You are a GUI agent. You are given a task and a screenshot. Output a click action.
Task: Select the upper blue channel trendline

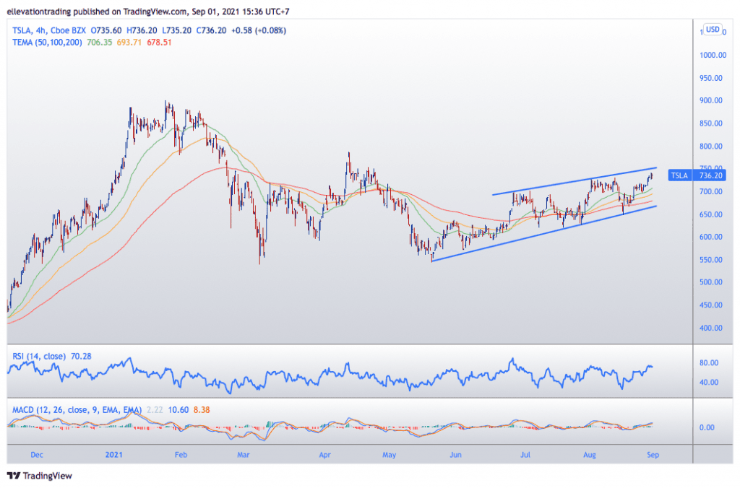tap(575, 181)
